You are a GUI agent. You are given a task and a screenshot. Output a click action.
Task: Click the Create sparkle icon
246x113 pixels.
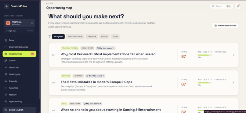(x=6, y=61)
